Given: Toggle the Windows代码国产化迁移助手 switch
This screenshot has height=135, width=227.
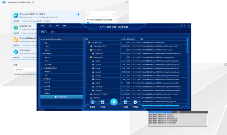Looking at the screenshot, I should click(78, 14).
